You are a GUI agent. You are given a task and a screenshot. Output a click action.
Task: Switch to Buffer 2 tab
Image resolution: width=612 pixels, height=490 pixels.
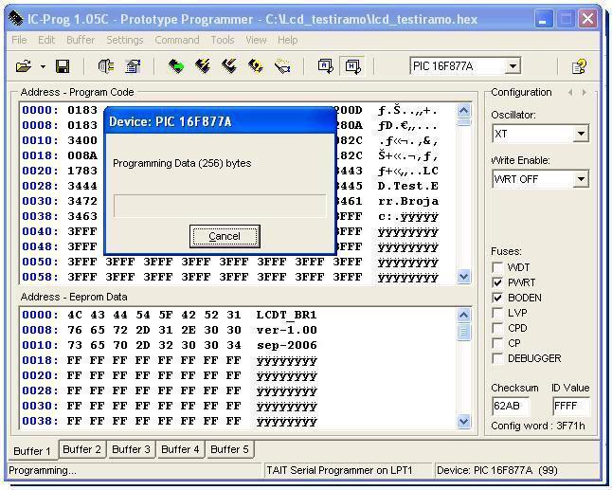click(81, 449)
